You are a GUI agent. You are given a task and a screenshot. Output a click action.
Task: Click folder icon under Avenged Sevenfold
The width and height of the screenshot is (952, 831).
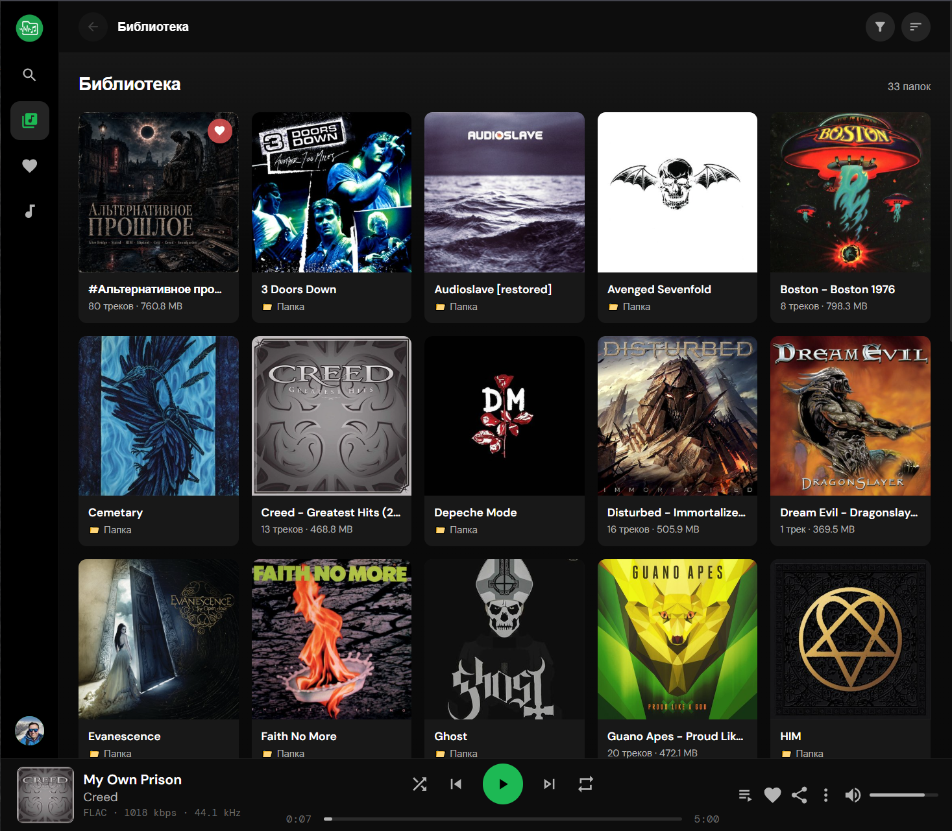[613, 307]
